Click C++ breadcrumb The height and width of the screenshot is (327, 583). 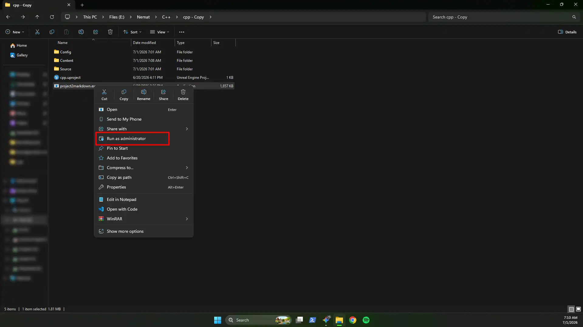(x=166, y=17)
